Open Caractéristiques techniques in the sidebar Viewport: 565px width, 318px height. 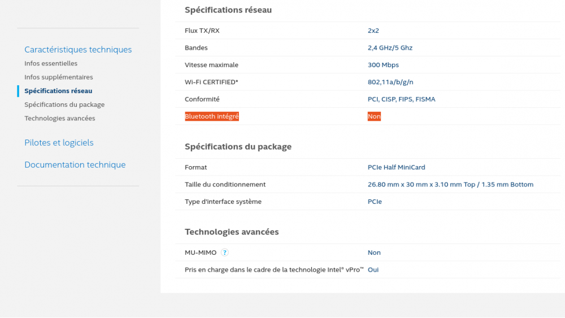(x=78, y=50)
